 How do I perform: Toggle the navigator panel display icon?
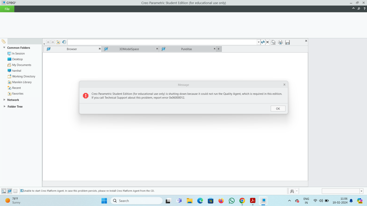[4, 191]
